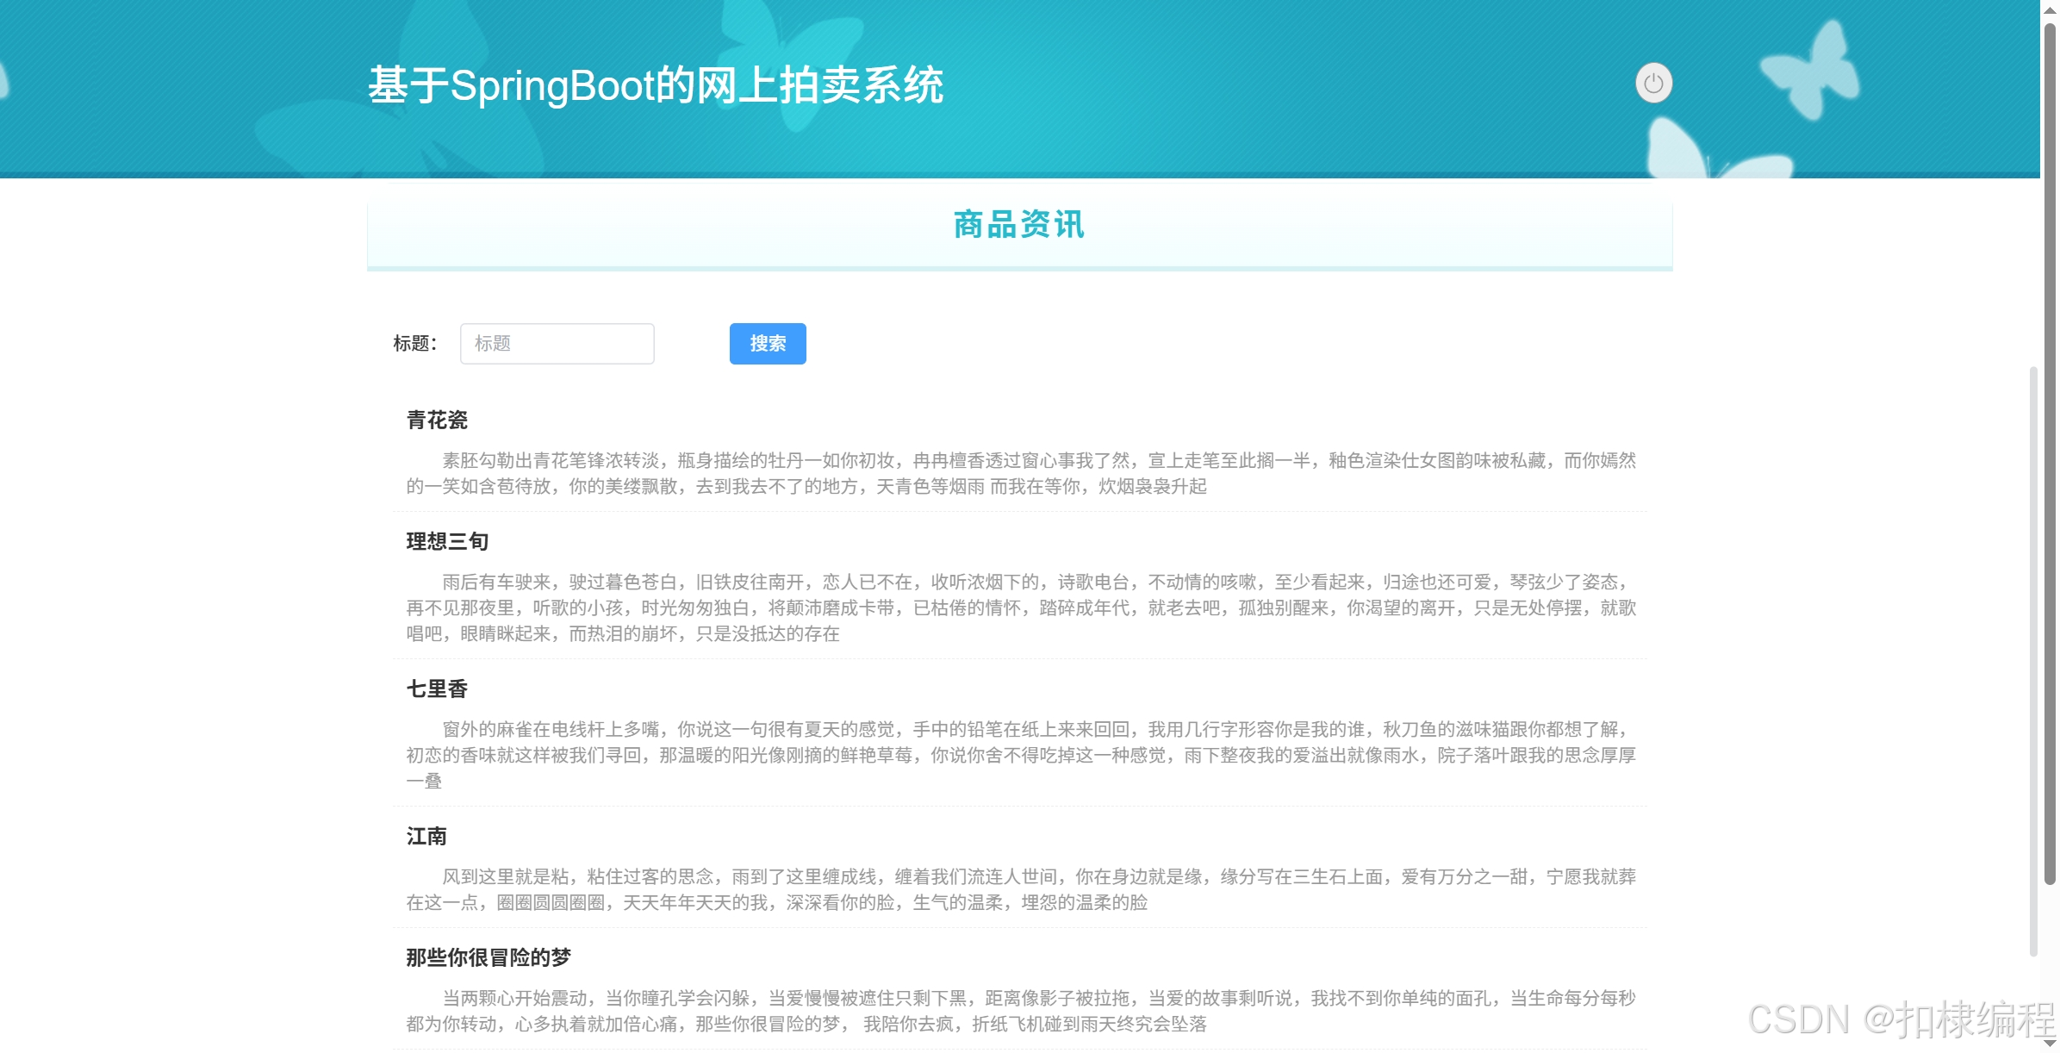Screen dimensions: 2060x1053
Task: Open the 江南 news article title
Action: (x=426, y=837)
